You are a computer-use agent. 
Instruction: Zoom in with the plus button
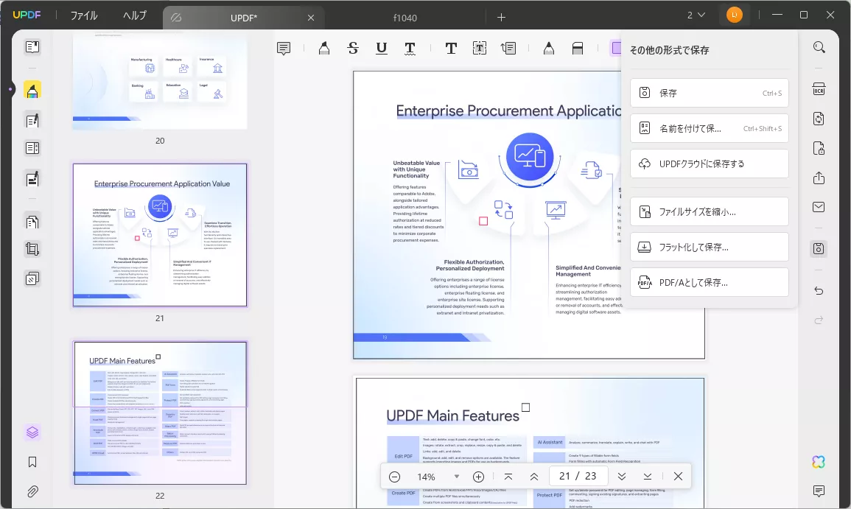click(x=478, y=477)
